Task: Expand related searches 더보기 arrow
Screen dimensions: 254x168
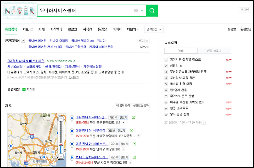Action: tap(145, 47)
